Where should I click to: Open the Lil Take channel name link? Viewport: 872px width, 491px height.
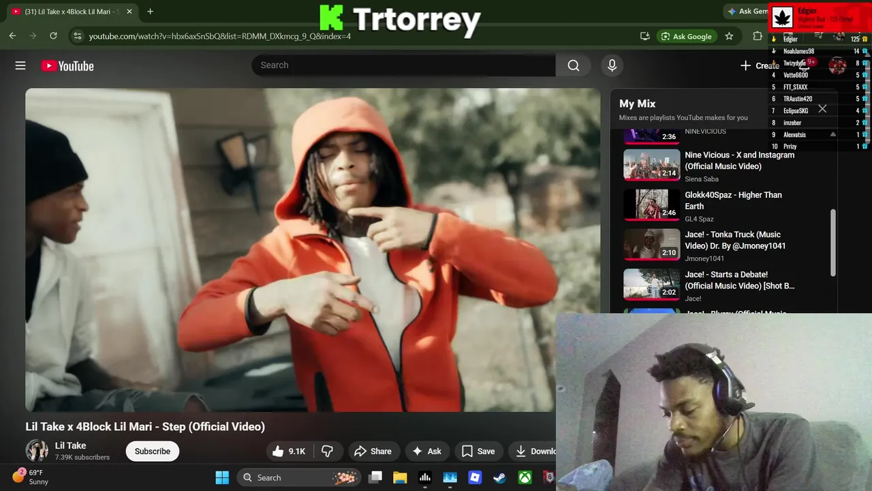[x=70, y=445]
